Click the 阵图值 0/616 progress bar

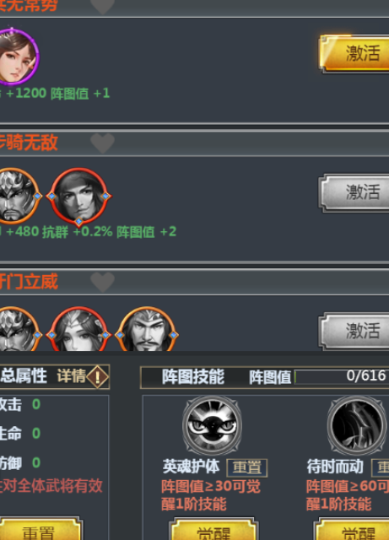tap(342, 376)
